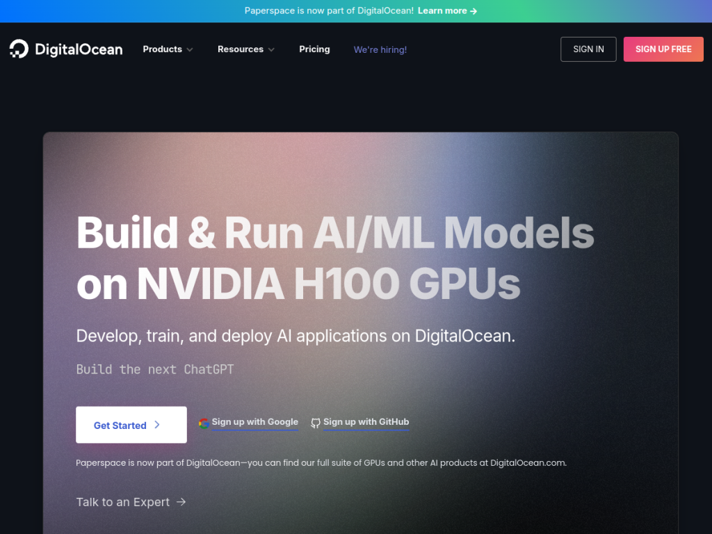Expand the Resources dropdown chevron
712x534 pixels.
[x=271, y=49]
